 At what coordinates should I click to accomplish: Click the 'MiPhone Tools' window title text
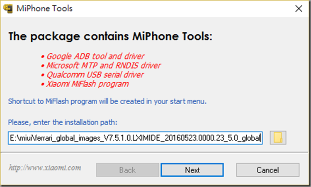(x=45, y=9)
